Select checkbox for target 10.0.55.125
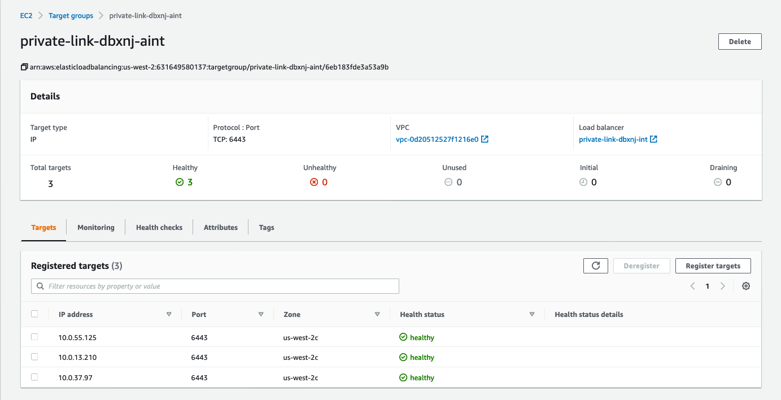 pyautogui.click(x=34, y=337)
